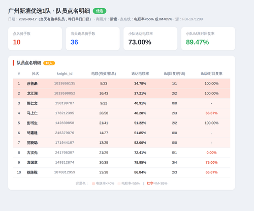The width and height of the screenshot is (254, 211).
Task: Click the orange 10人 count badge
Action: pos(49,63)
